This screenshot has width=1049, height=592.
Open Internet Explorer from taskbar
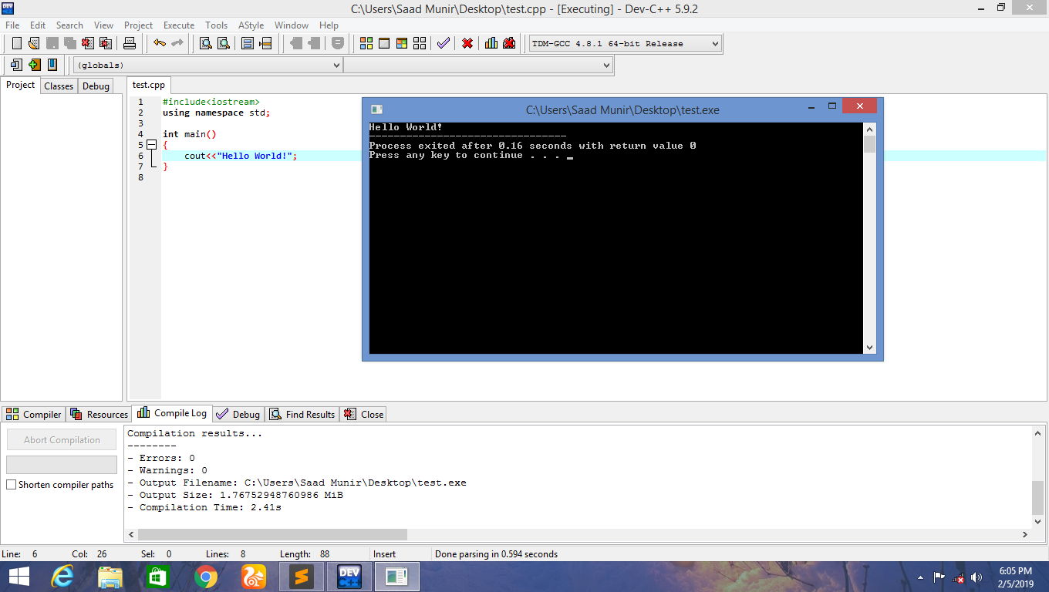[62, 577]
